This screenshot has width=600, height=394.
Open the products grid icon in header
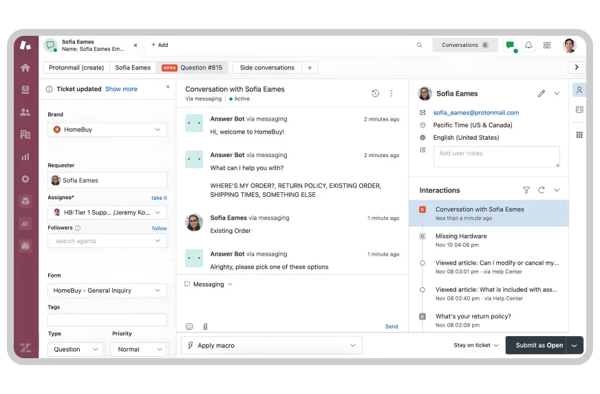coord(547,45)
